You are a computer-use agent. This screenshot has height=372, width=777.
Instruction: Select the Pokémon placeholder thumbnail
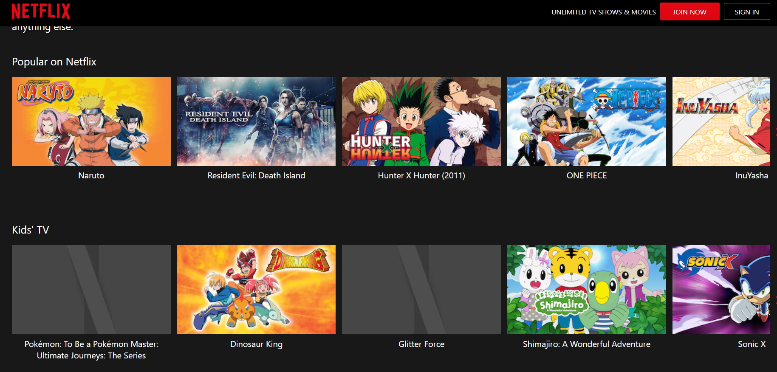[91, 290]
